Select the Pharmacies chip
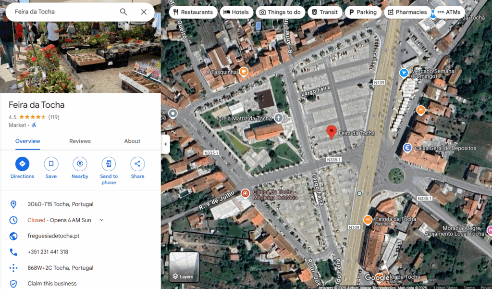Image resolution: width=492 pixels, height=289 pixels. pyautogui.click(x=407, y=12)
